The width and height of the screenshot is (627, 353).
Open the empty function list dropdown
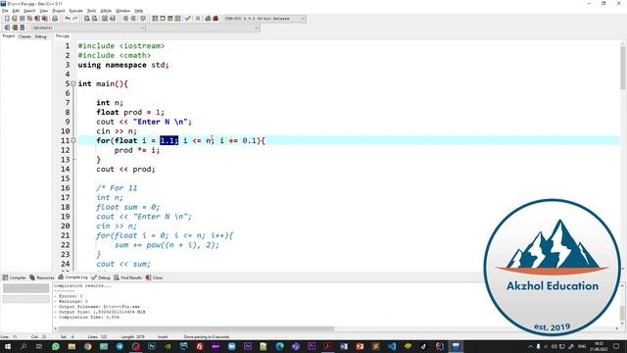(x=203, y=27)
